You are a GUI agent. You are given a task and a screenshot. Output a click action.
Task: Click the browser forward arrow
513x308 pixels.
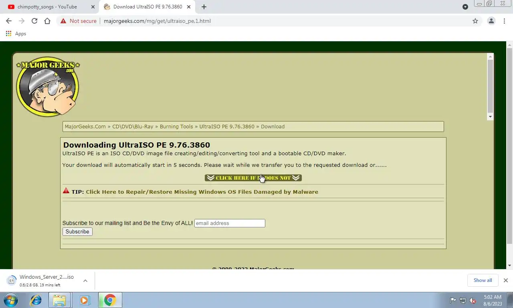[x=22, y=21]
